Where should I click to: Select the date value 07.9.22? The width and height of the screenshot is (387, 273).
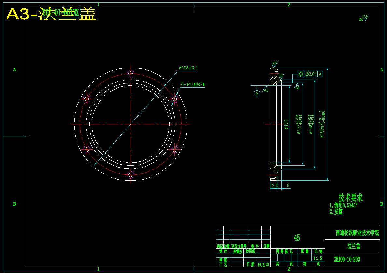(264, 265)
